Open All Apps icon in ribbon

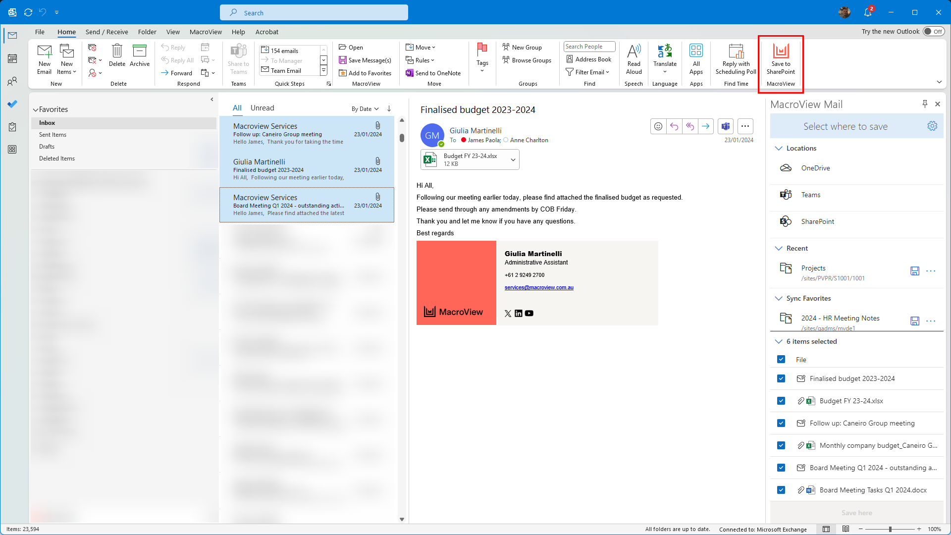pyautogui.click(x=696, y=59)
